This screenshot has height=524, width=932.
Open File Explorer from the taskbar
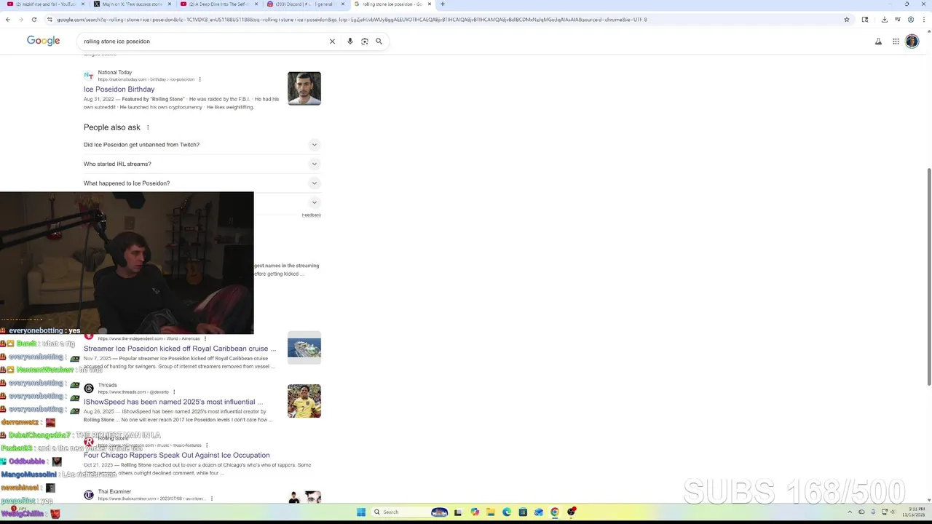pos(491,512)
